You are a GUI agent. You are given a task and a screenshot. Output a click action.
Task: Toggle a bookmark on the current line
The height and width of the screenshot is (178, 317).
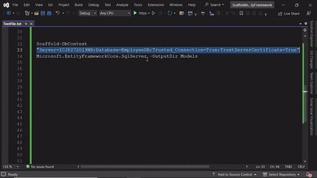tap(241, 13)
